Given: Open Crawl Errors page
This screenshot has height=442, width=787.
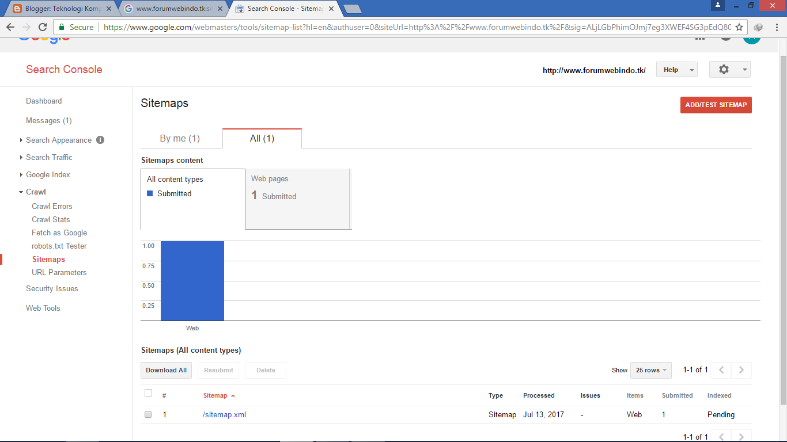Looking at the screenshot, I should (52, 206).
